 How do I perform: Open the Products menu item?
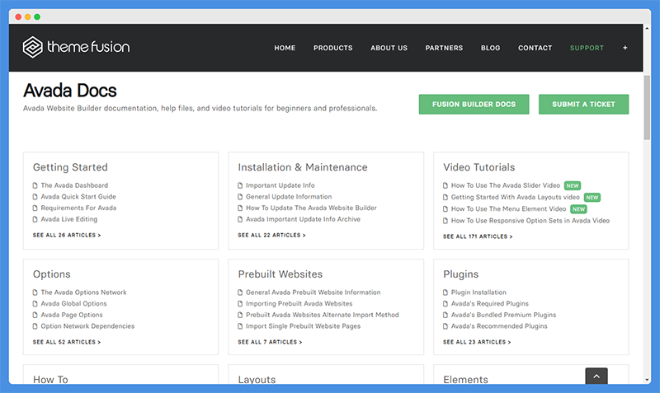(x=333, y=48)
